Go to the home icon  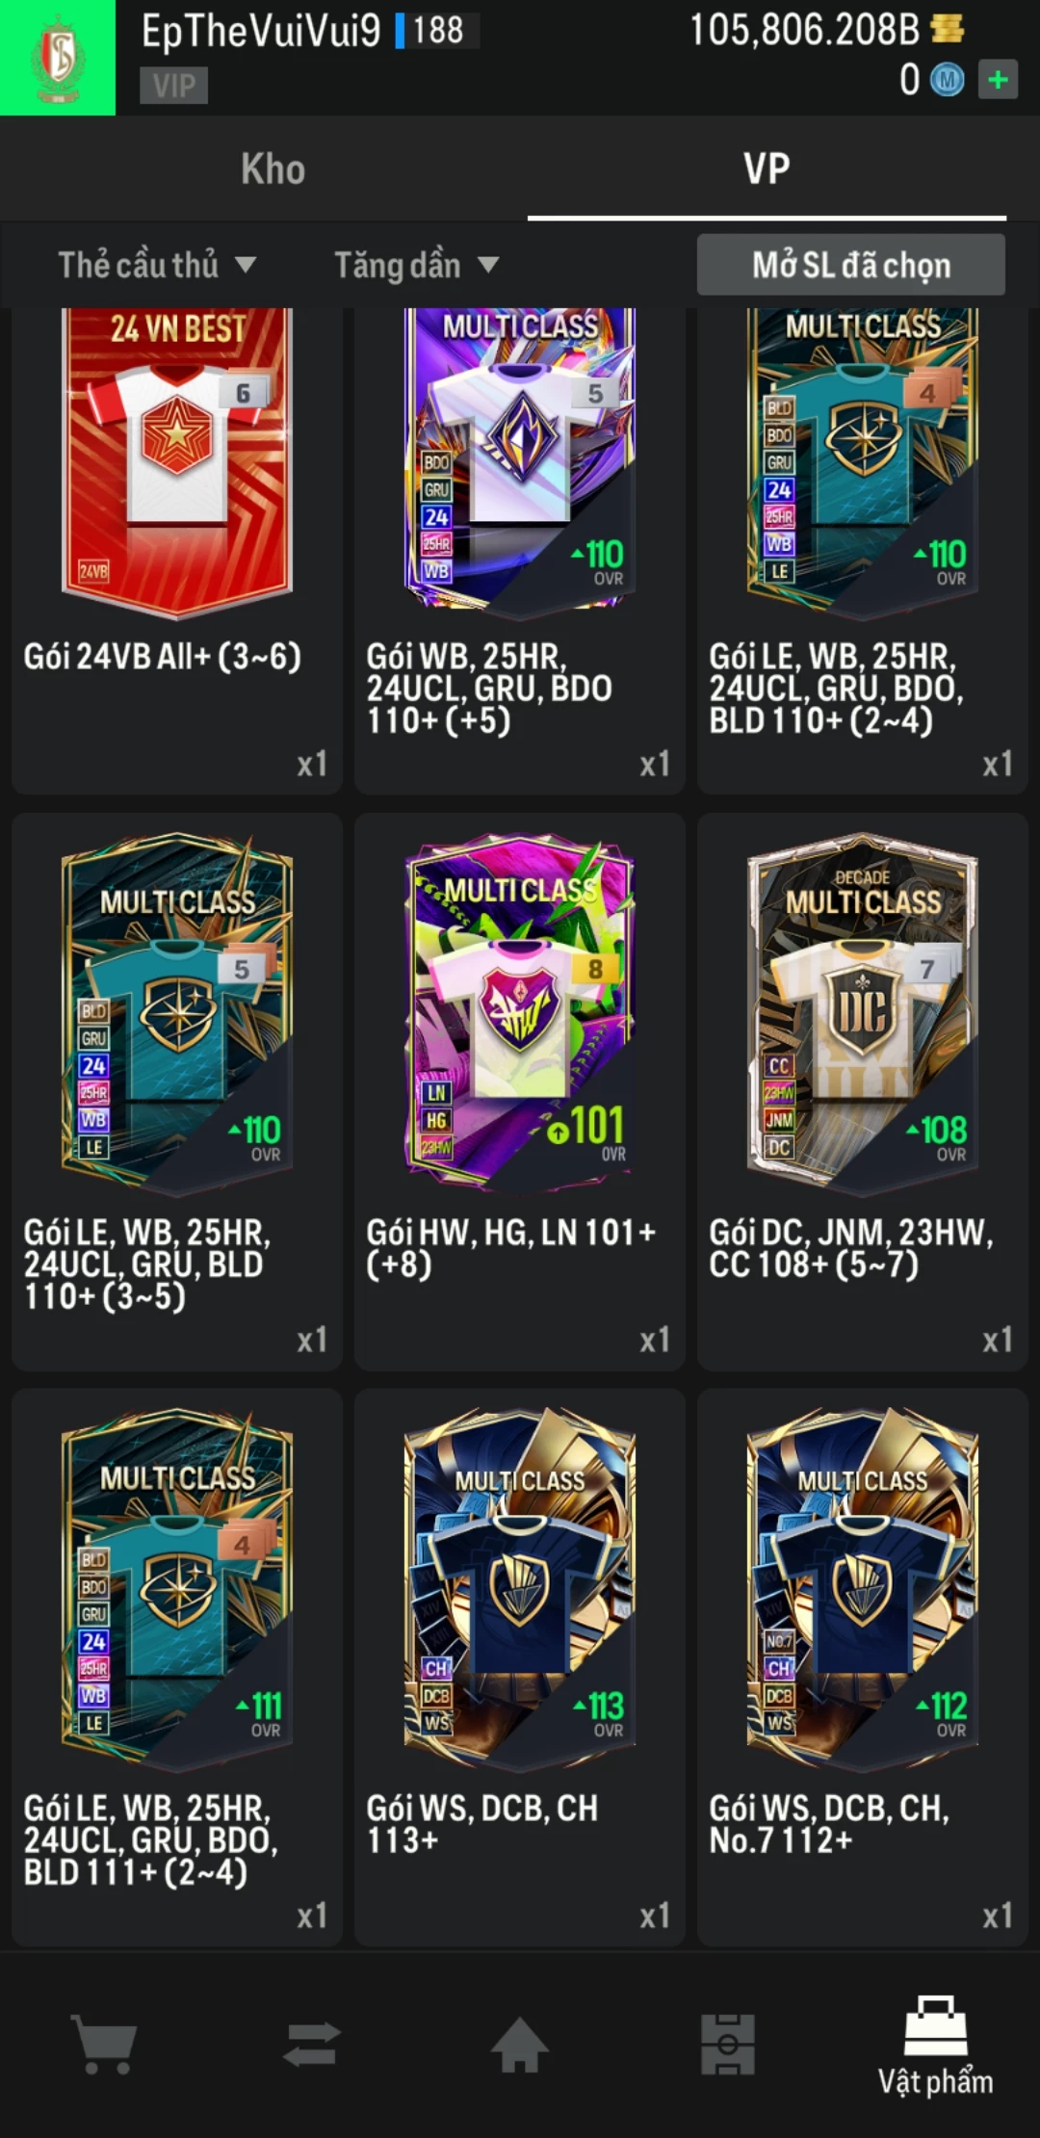(x=520, y=2044)
